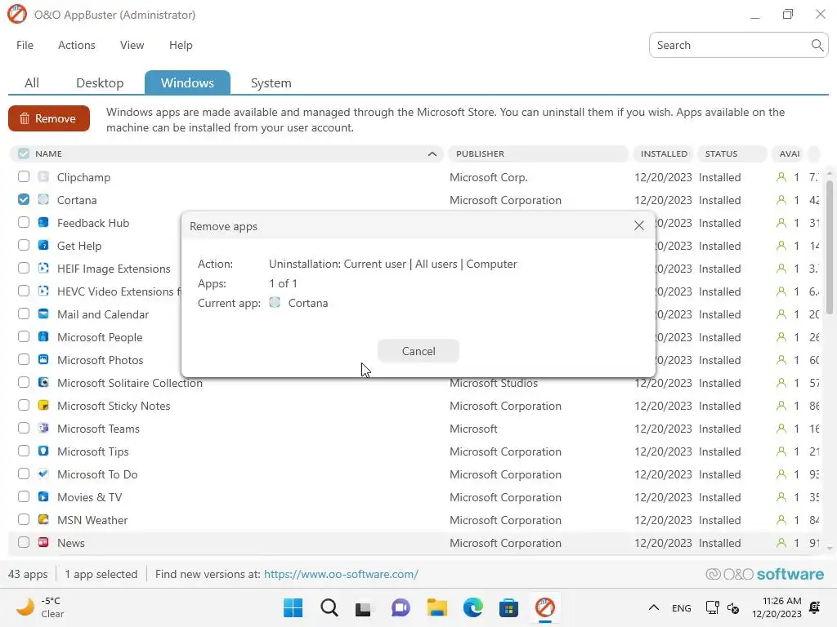The width and height of the screenshot is (837, 627).
Task: Open the weather widget showing -5°C
Action: click(41, 607)
